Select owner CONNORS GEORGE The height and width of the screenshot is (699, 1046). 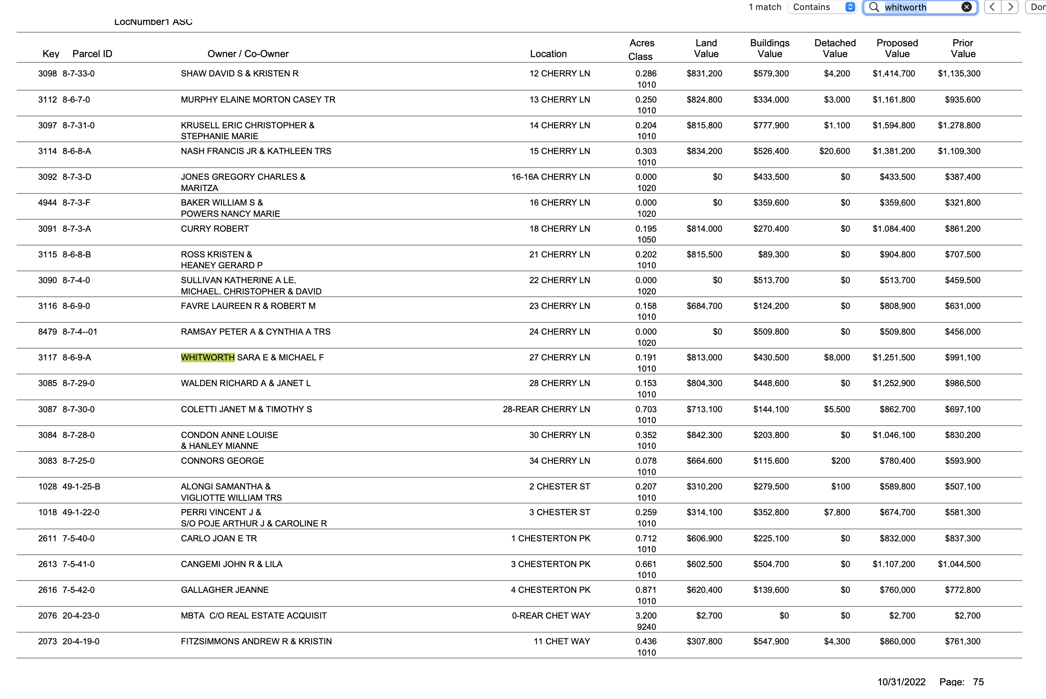click(222, 461)
